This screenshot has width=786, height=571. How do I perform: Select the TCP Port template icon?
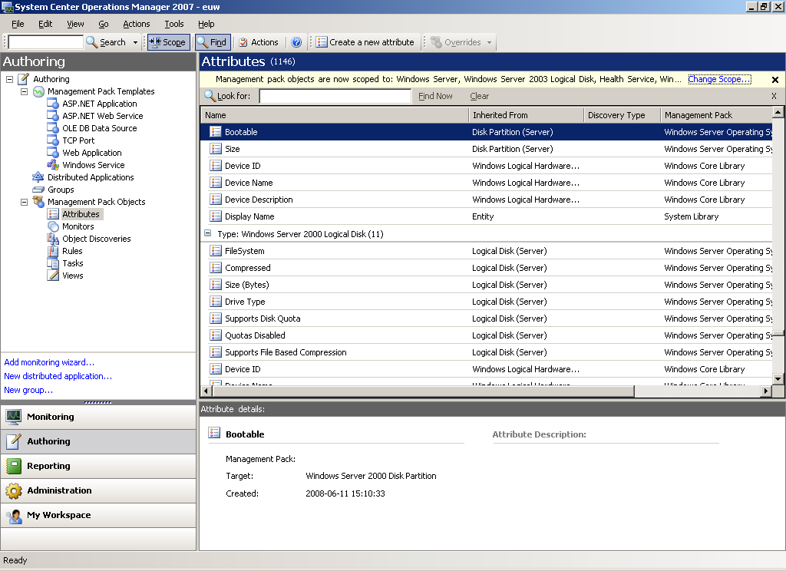[x=53, y=140]
